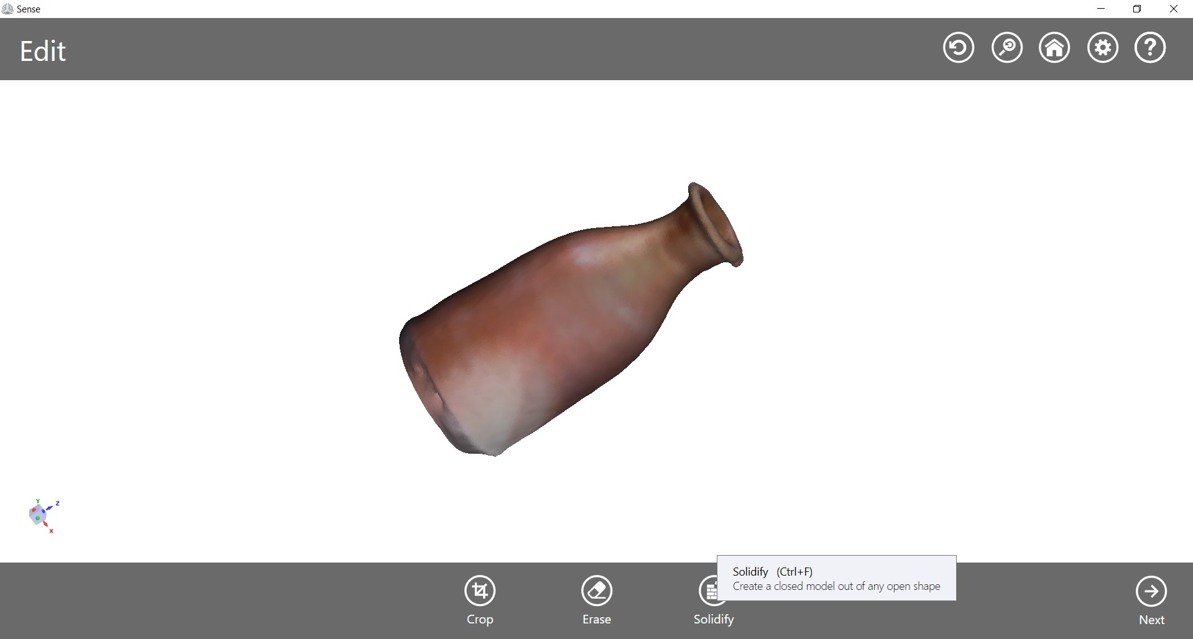Click the Sense app icon in title bar
1193x639 pixels.
7,9
